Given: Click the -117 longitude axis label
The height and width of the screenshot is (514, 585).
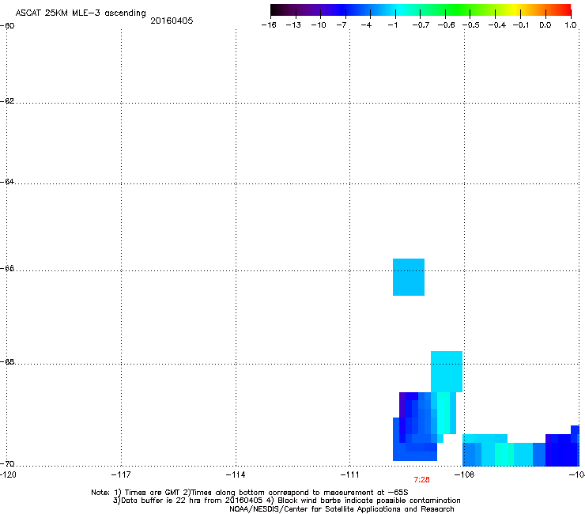Looking at the screenshot, I should point(121,474).
